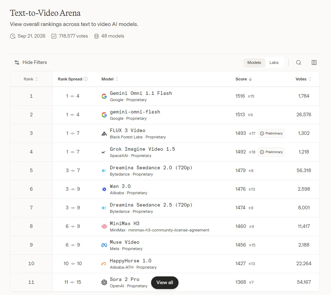
Task: Click the info icon in FLUX 3 Video's Preliminary badge
Action: (x=262, y=133)
